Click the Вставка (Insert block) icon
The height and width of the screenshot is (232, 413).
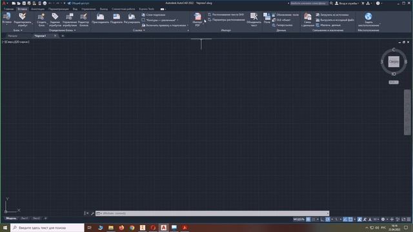click(6, 16)
